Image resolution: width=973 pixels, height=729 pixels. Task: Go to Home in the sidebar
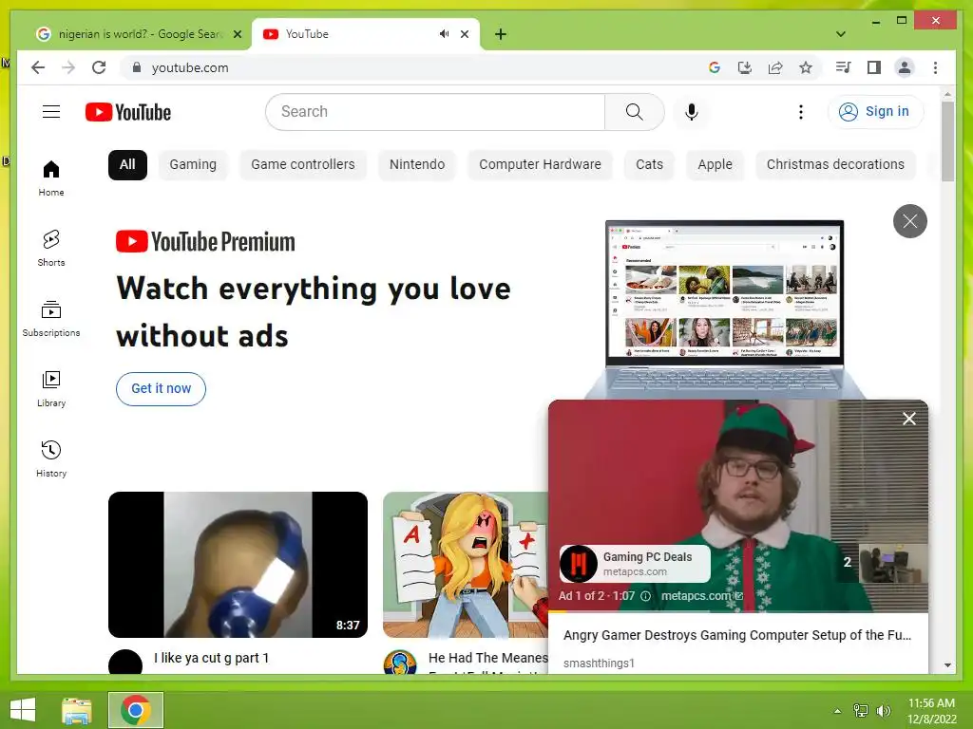[x=51, y=178]
